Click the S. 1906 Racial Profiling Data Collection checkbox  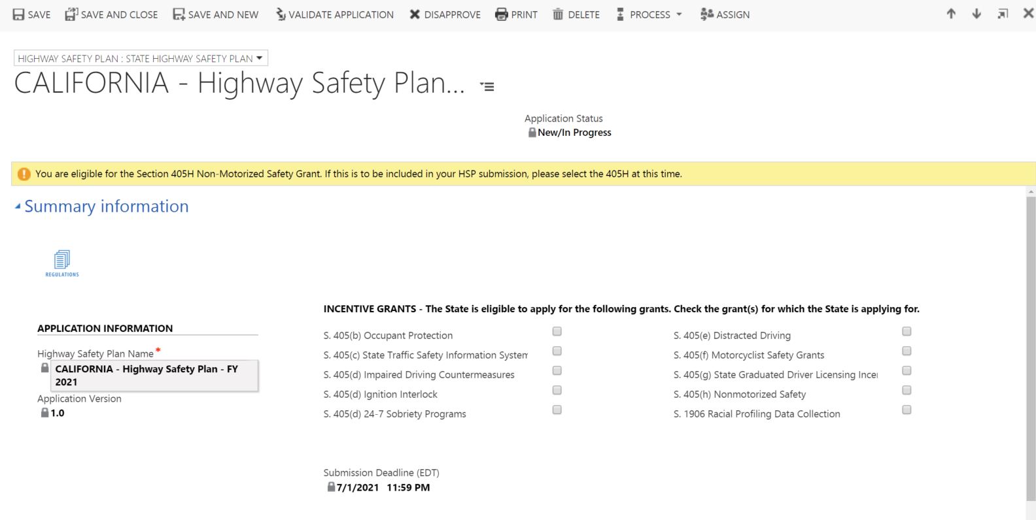tap(907, 410)
